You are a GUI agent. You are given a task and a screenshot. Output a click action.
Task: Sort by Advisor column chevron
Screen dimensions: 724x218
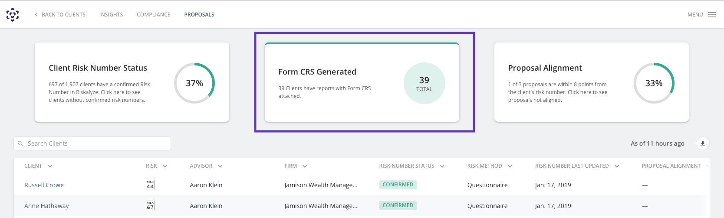(220, 166)
